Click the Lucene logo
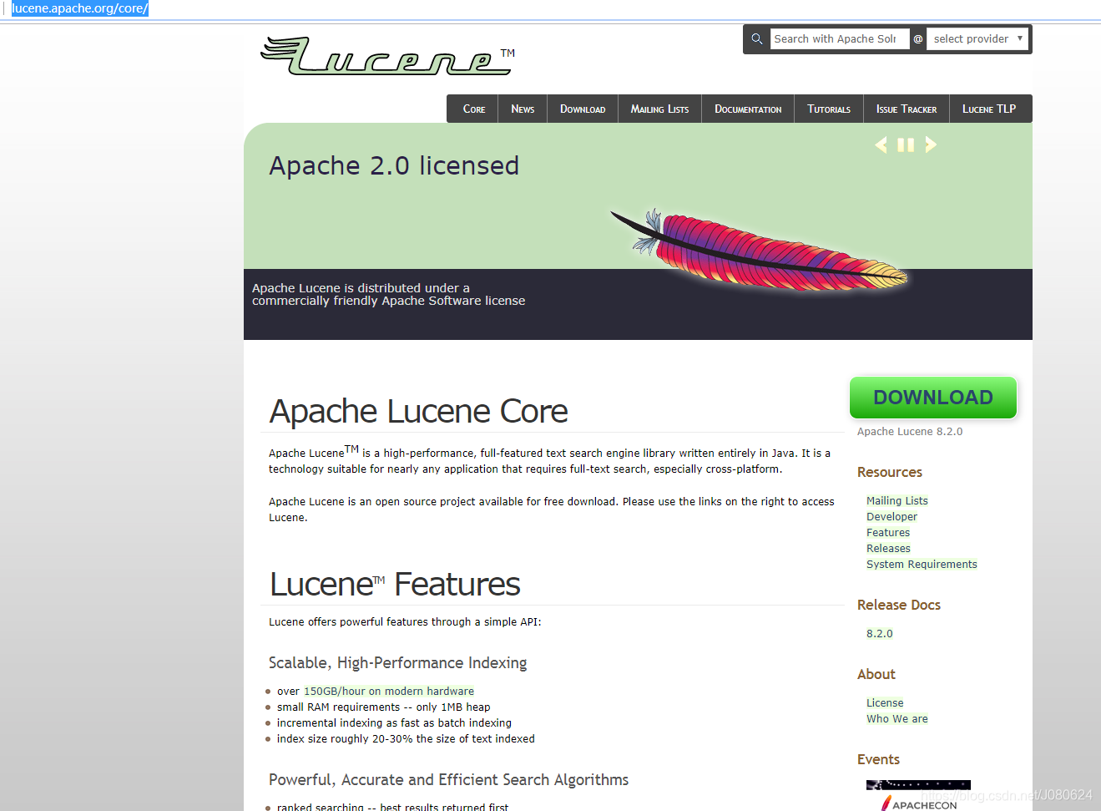The height and width of the screenshot is (811, 1101). pyautogui.click(x=387, y=56)
